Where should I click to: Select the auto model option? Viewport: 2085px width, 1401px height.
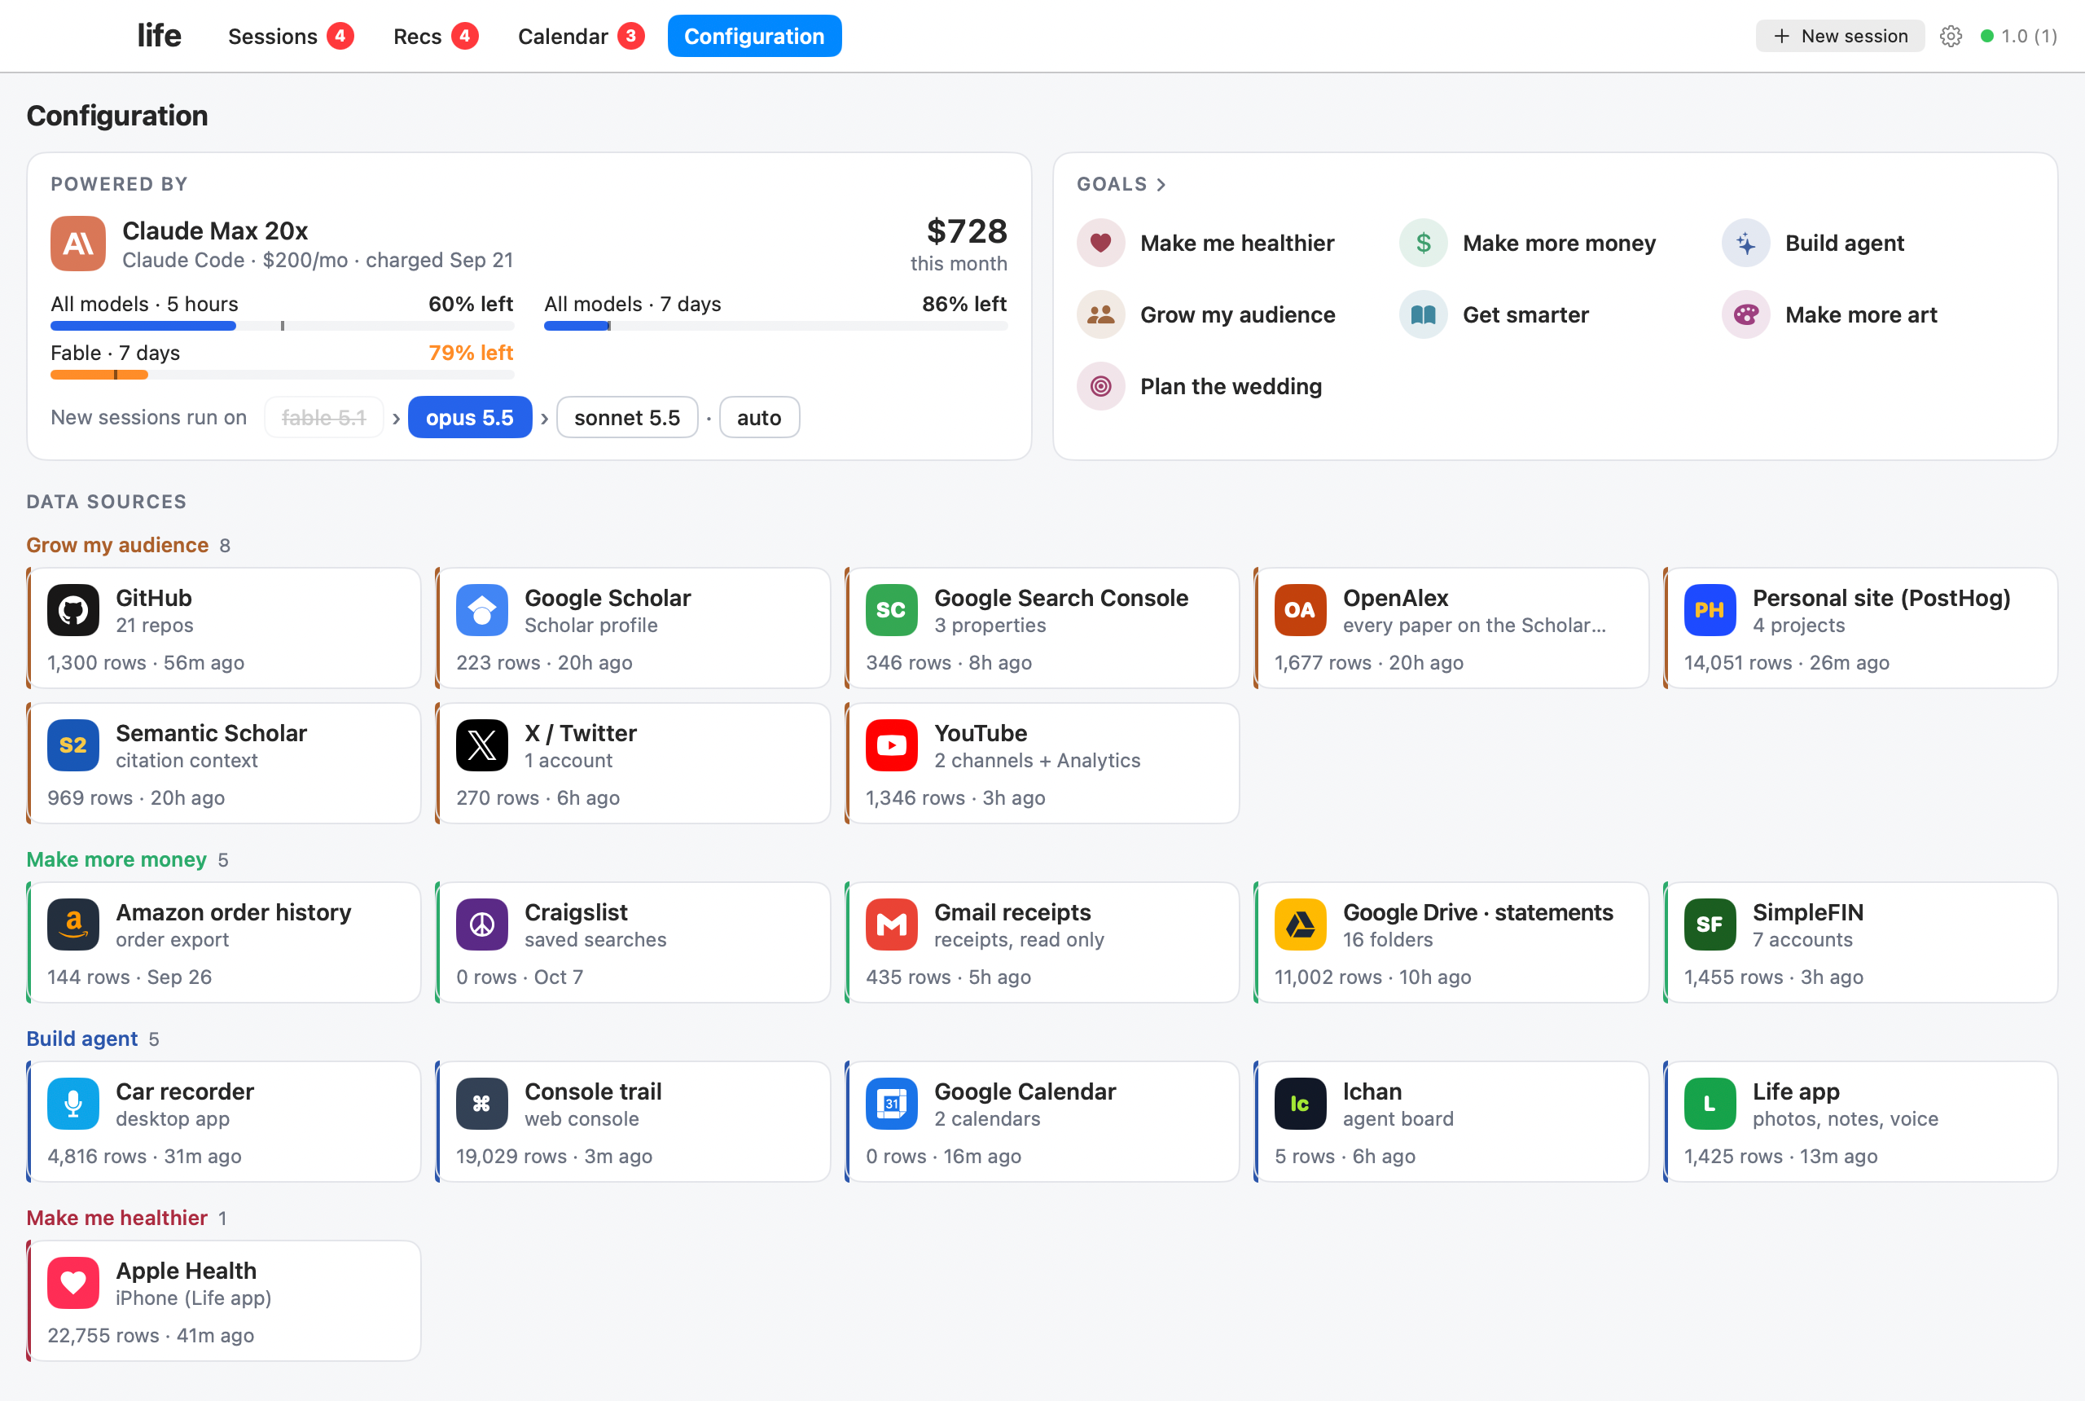(759, 417)
